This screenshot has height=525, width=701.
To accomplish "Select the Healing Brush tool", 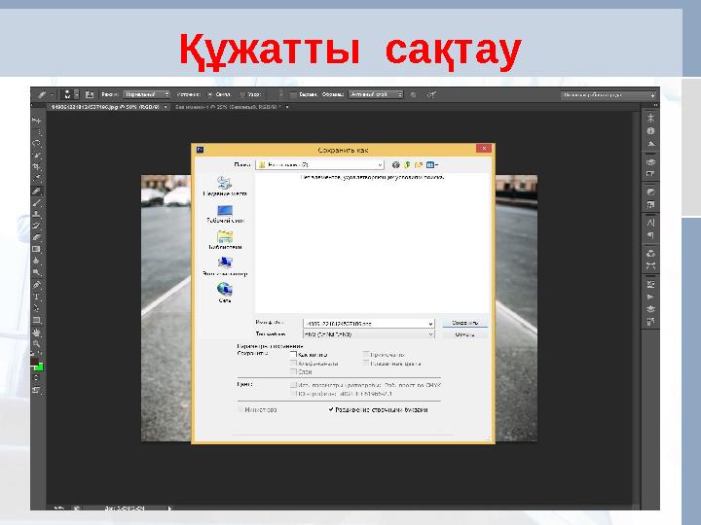I will (37, 192).
